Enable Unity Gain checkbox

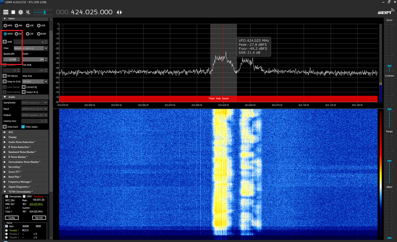coord(5,127)
